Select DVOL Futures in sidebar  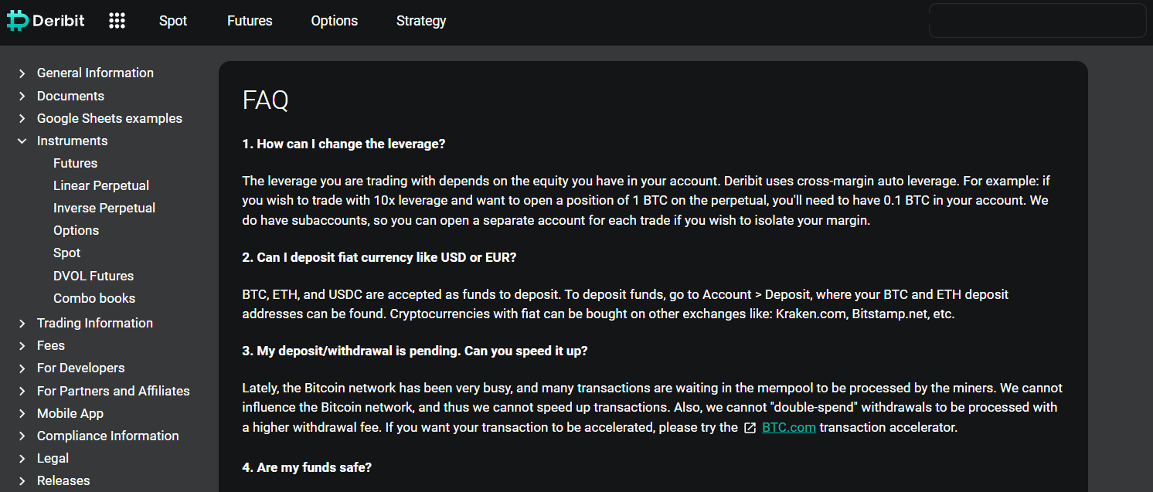click(94, 276)
